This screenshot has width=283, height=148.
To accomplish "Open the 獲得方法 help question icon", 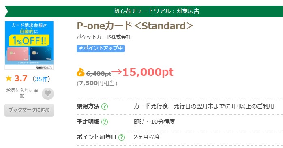I will pos(105,107).
